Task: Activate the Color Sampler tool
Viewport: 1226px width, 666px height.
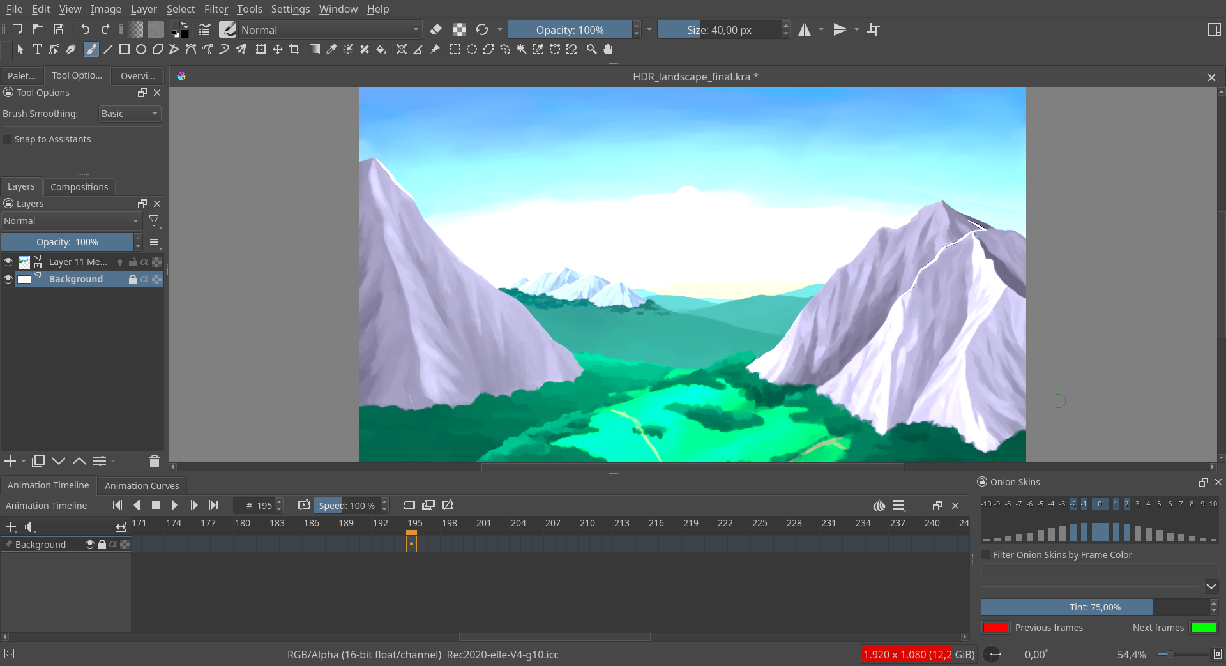Action: coord(331,49)
